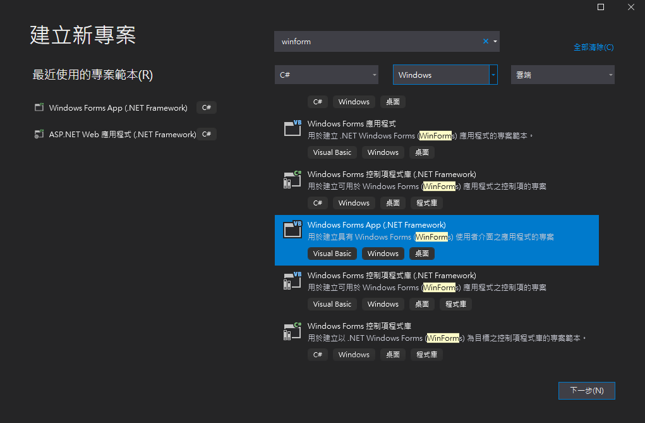Clear the winform search text with X

pyautogui.click(x=485, y=41)
